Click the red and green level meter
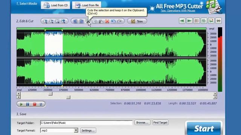The width and height of the screenshot is (241, 135). click(220, 59)
